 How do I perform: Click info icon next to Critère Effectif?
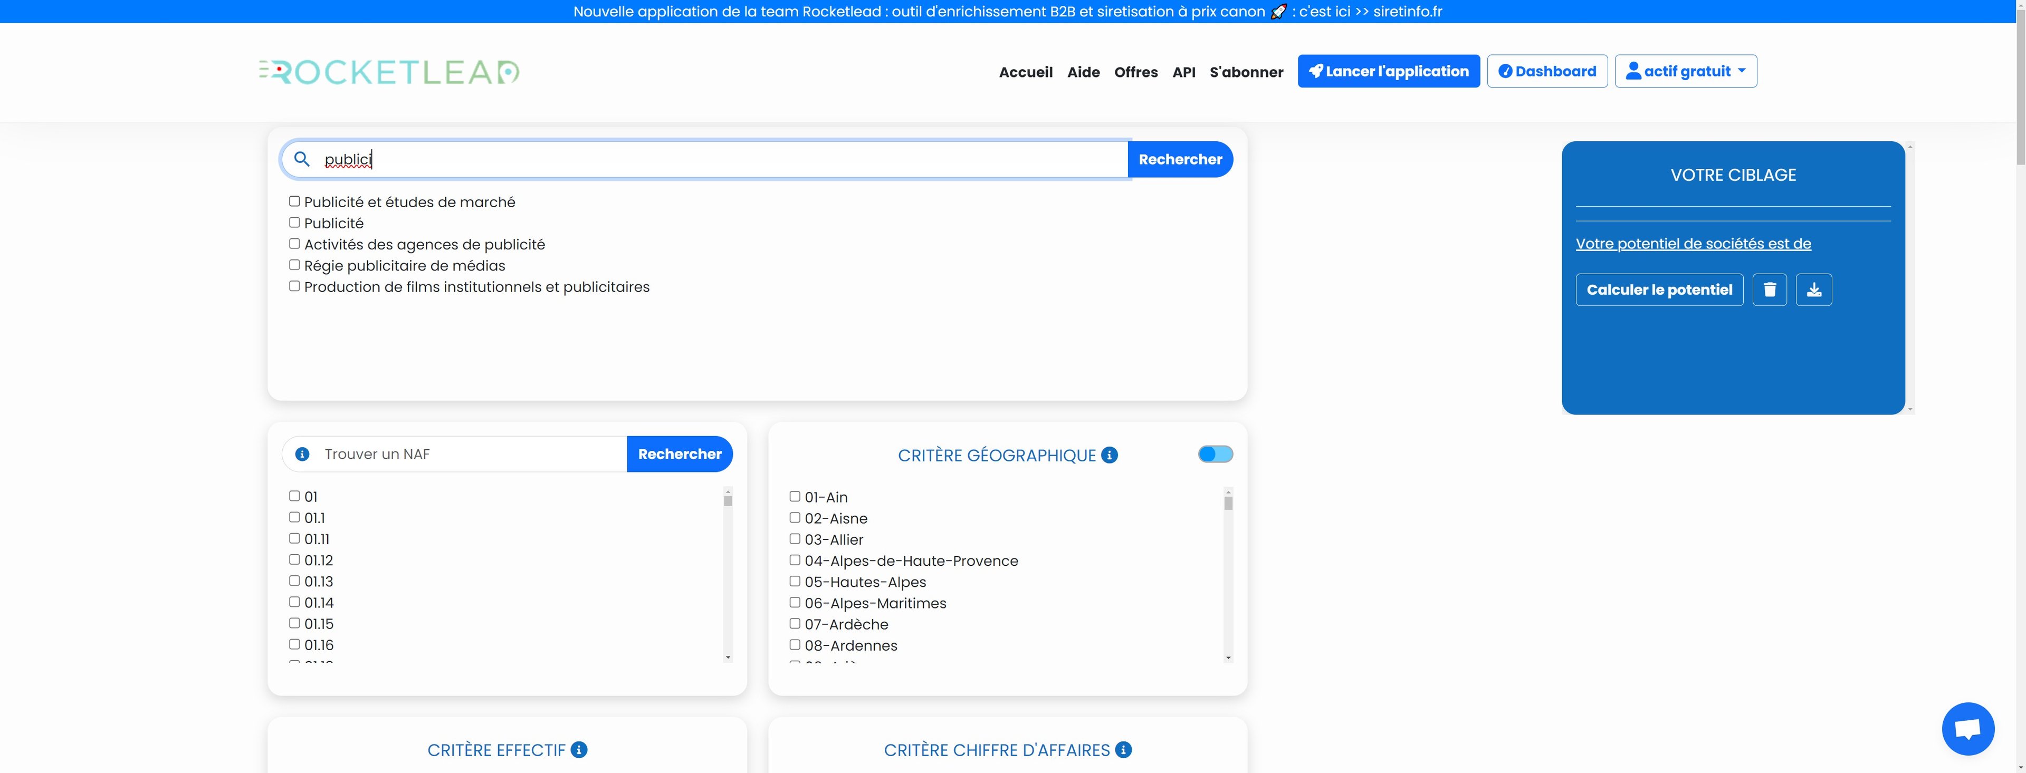(579, 749)
